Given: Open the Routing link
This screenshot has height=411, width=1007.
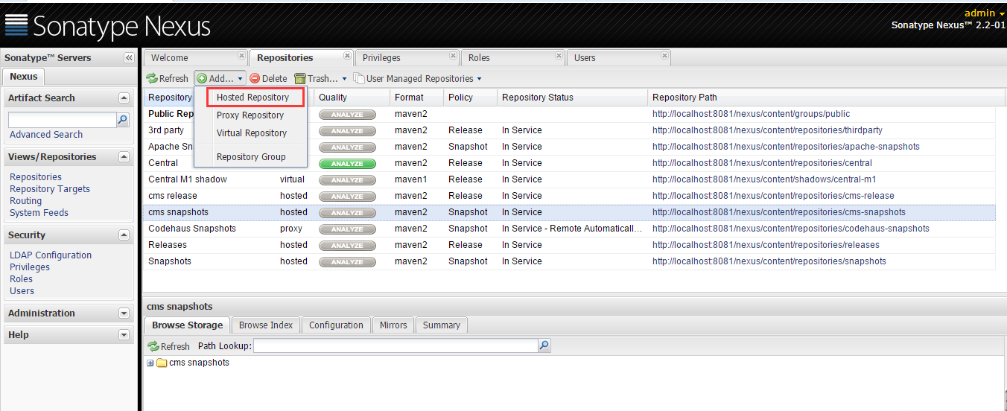Looking at the screenshot, I should (25, 201).
